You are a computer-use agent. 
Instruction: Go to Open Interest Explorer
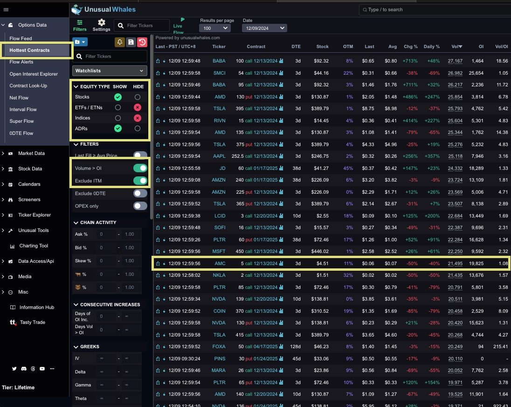(x=34, y=74)
